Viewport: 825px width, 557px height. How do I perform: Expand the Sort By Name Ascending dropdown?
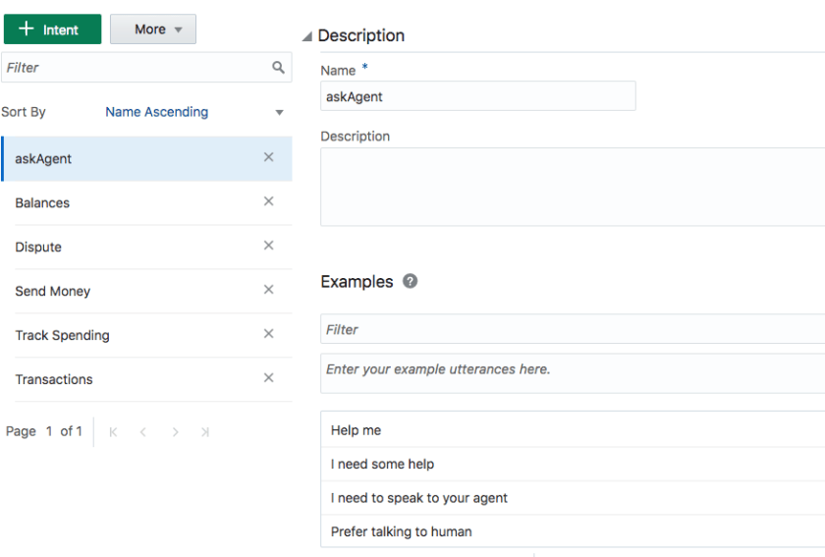pyautogui.click(x=279, y=112)
